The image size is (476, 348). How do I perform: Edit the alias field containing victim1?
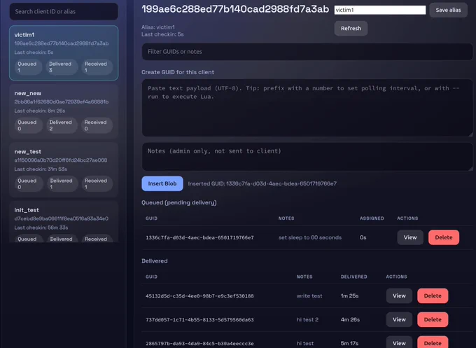(x=380, y=10)
